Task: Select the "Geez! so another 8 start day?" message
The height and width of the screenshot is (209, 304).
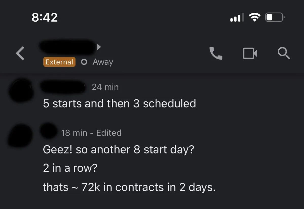Action: pyautogui.click(x=118, y=149)
